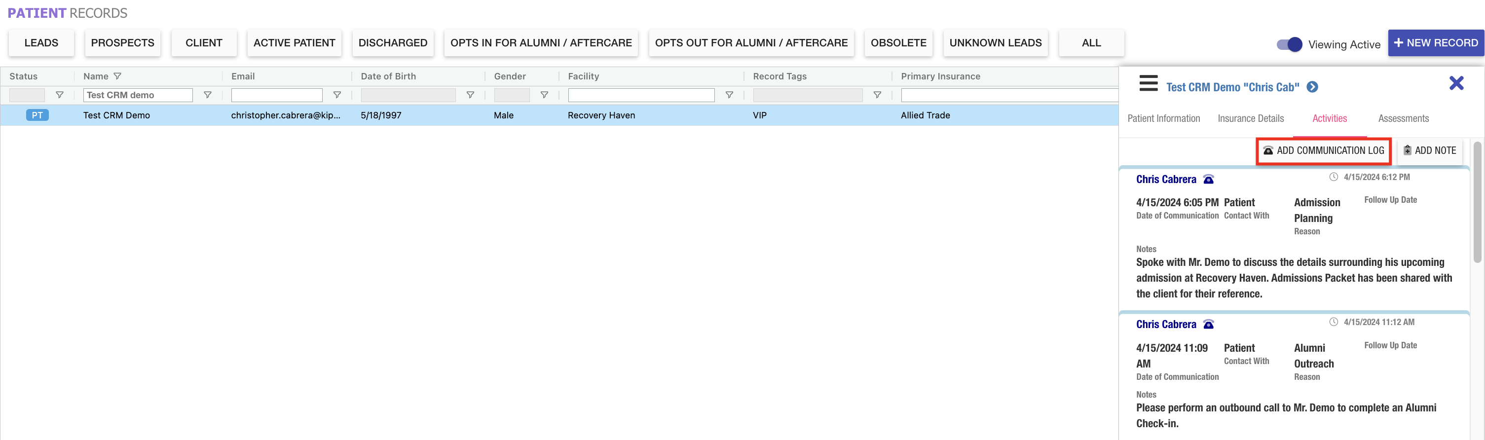The height and width of the screenshot is (440, 1485).
Task: Open the Gender column filter funnel
Action: pyautogui.click(x=544, y=95)
